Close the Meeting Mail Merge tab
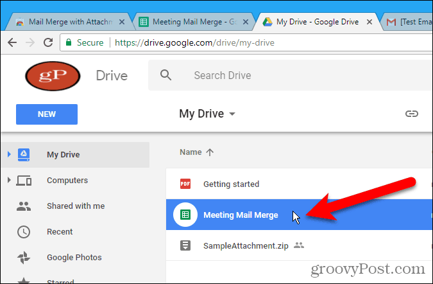The height and width of the screenshot is (284, 433). point(245,22)
